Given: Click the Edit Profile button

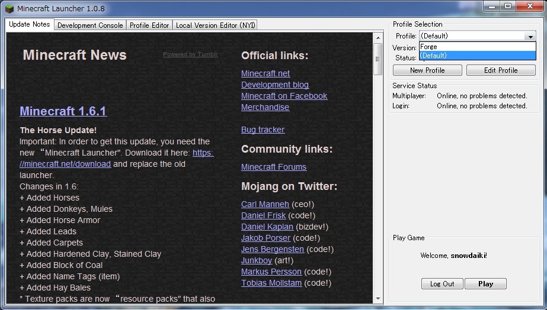Looking at the screenshot, I should click(x=501, y=70).
